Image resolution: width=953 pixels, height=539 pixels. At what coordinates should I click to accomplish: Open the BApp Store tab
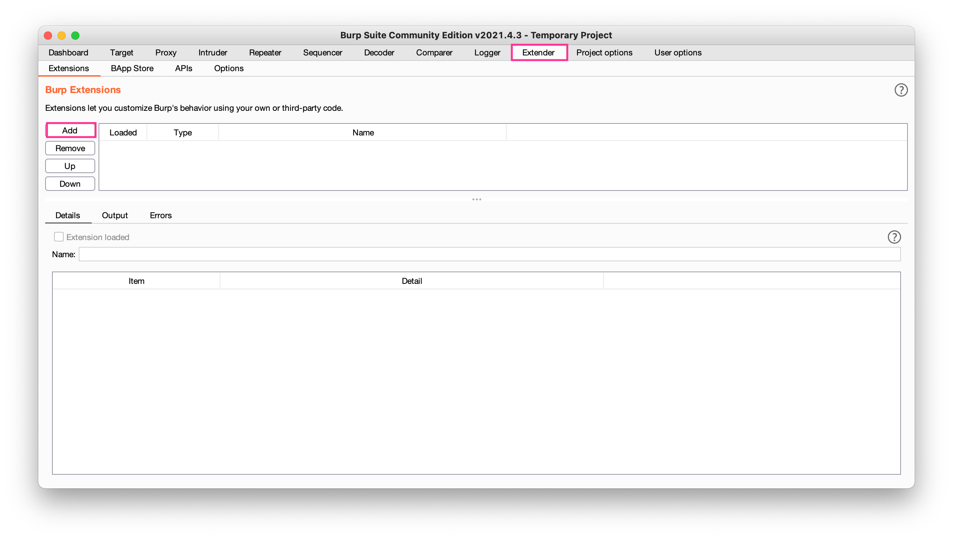(x=132, y=68)
